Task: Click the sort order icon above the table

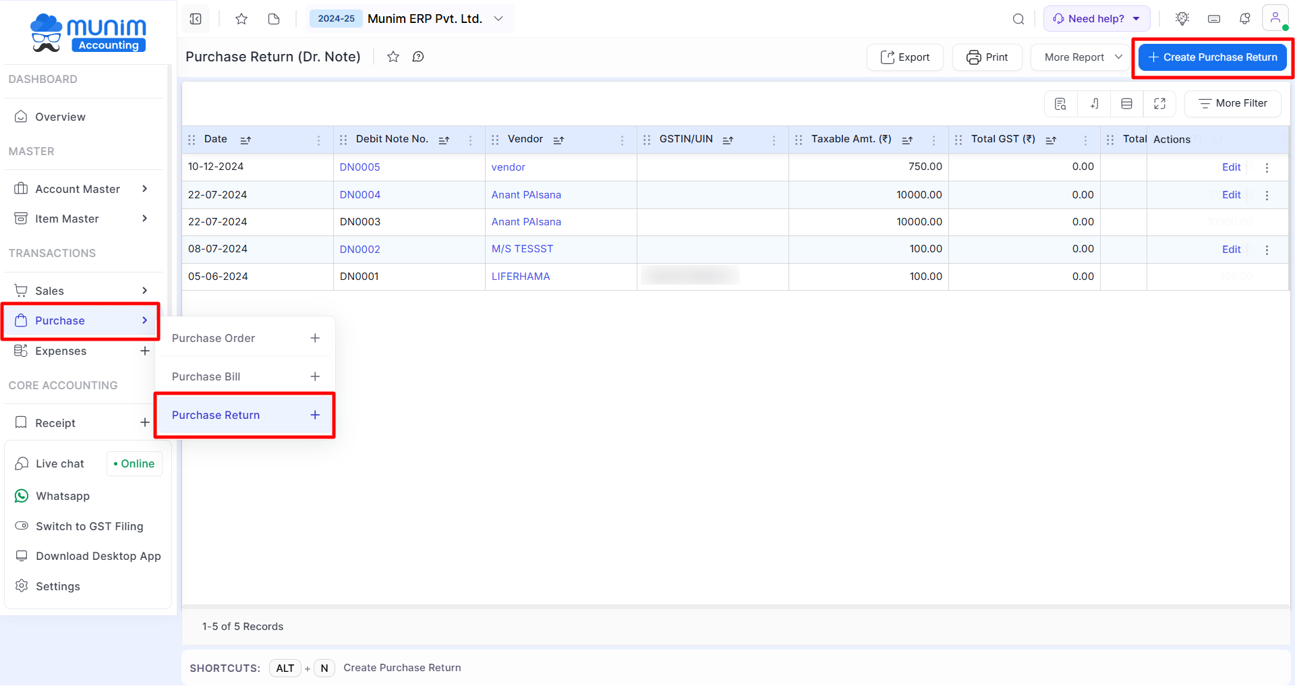Action: coord(1094,104)
